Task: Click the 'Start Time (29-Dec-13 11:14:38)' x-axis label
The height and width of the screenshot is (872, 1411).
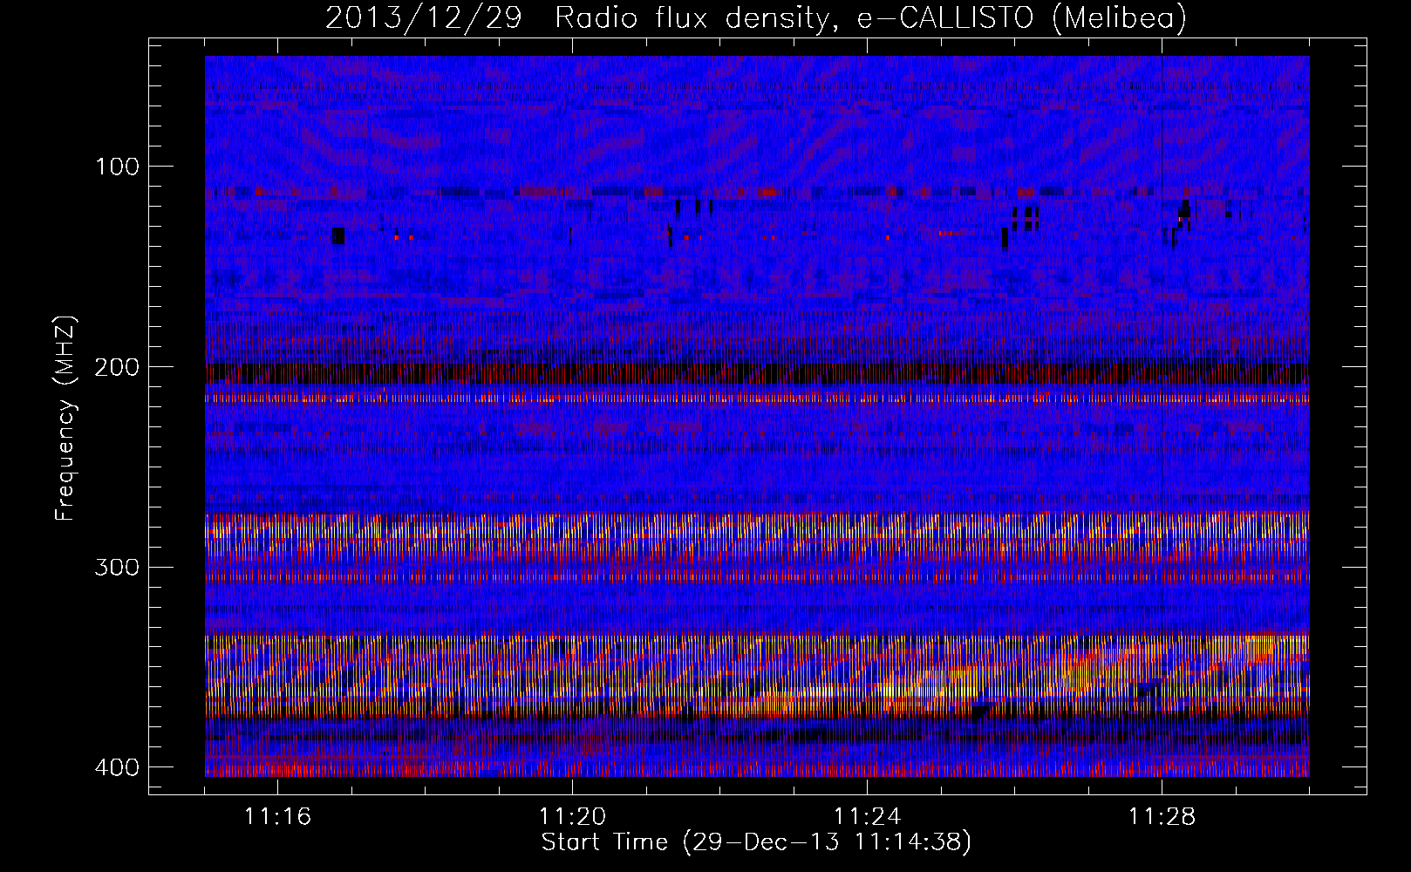Action: [756, 842]
